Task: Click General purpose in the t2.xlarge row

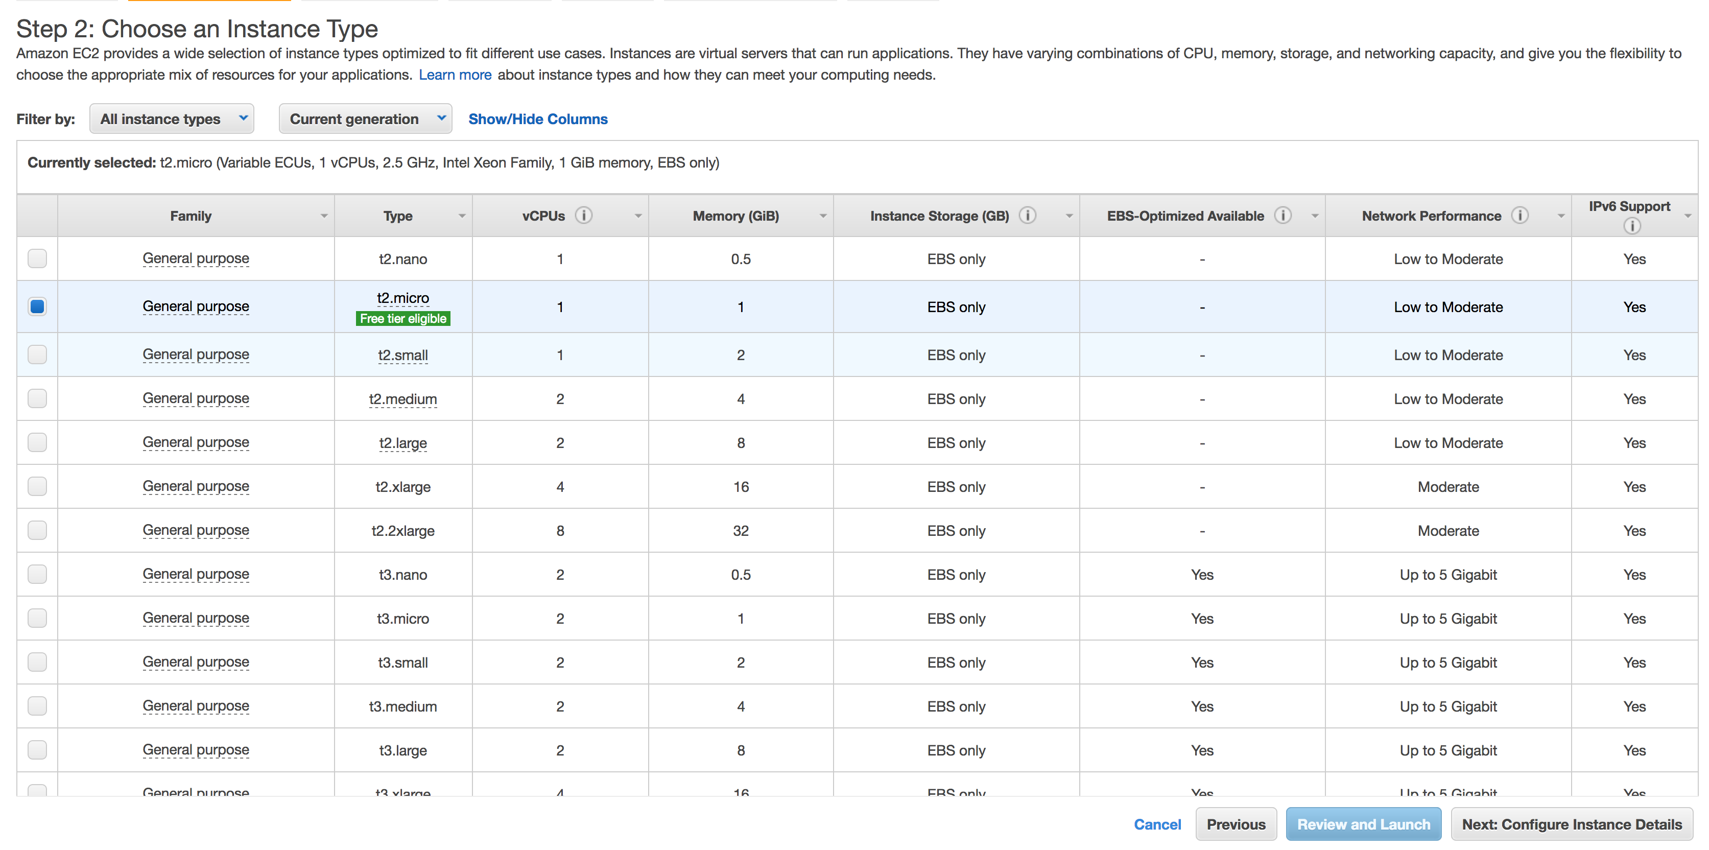Action: coord(196,486)
